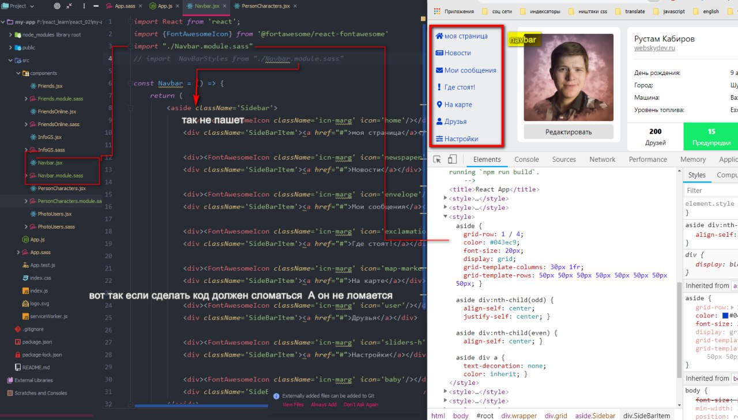Image resolution: width=738 pixels, height=420 pixels.
Task: Open the Project view dropdown
Action: pos(18,6)
